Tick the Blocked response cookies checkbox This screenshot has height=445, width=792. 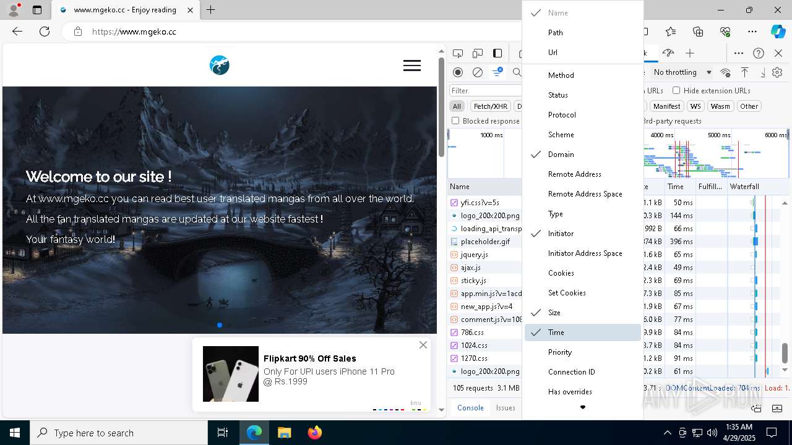coord(455,121)
